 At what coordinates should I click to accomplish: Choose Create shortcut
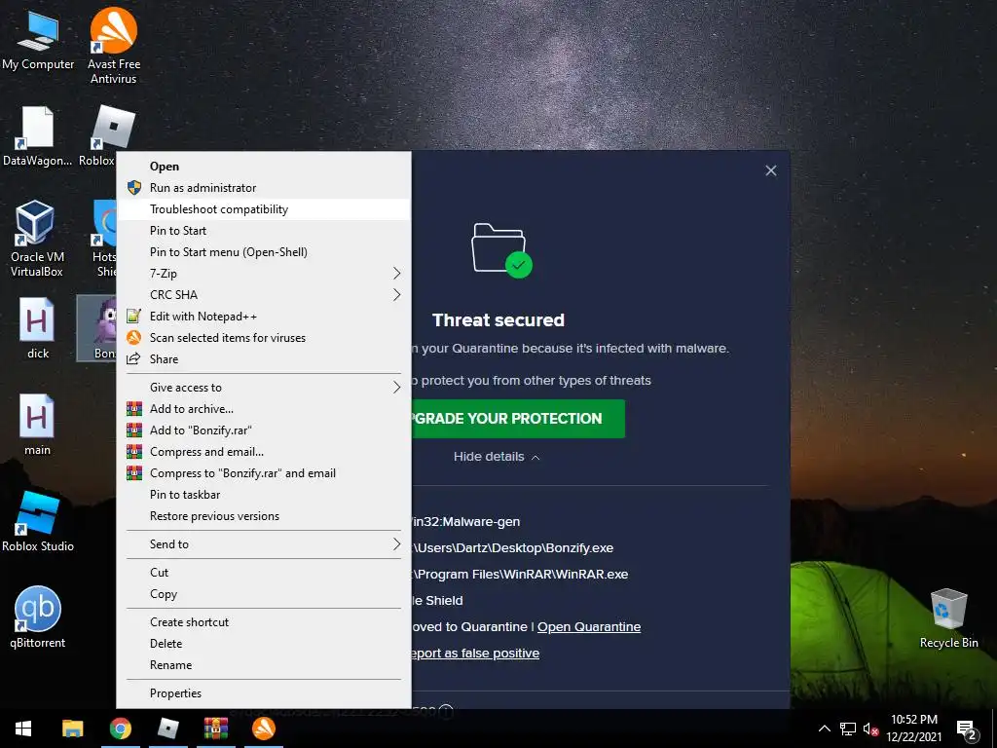(x=264, y=622)
